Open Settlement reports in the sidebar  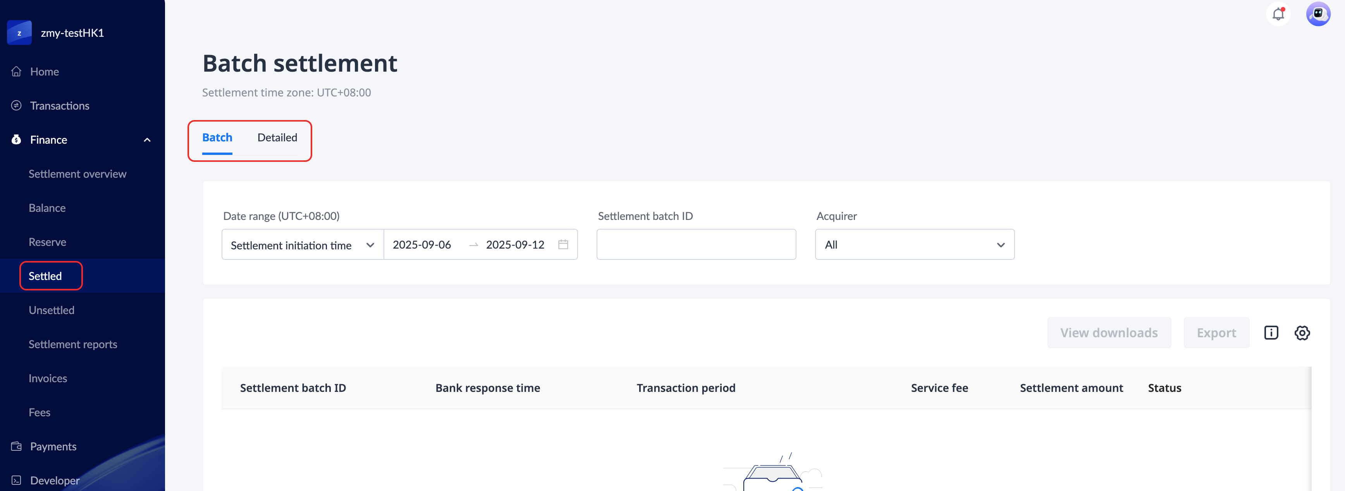(72, 344)
